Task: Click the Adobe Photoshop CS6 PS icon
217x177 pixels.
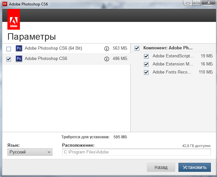Action: point(19,59)
